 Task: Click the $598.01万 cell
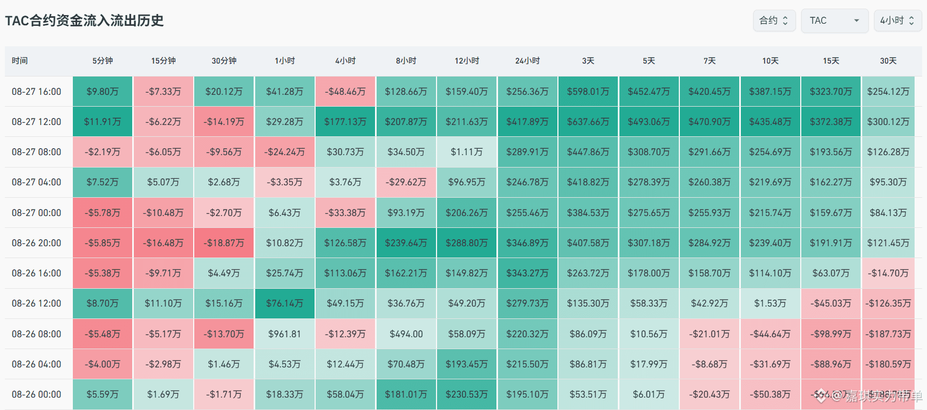[588, 92]
